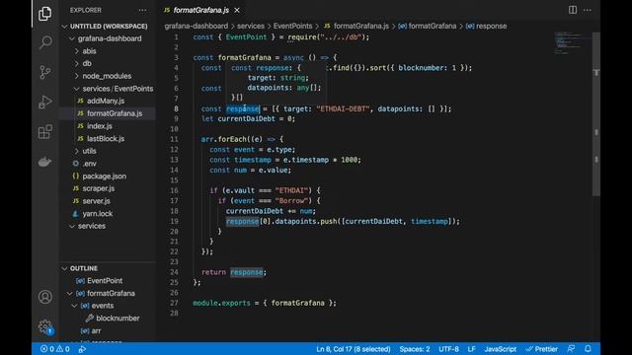Change file encoding UTF-8
This screenshot has height=355, width=632.
pos(448,349)
